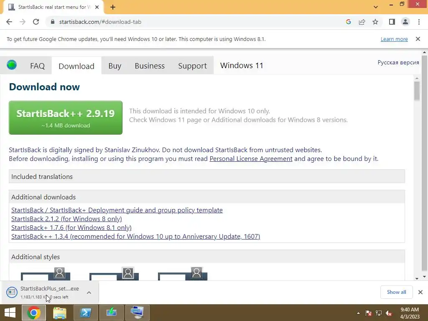Open the Windows Start button
The image size is (428, 321).
tap(10, 313)
